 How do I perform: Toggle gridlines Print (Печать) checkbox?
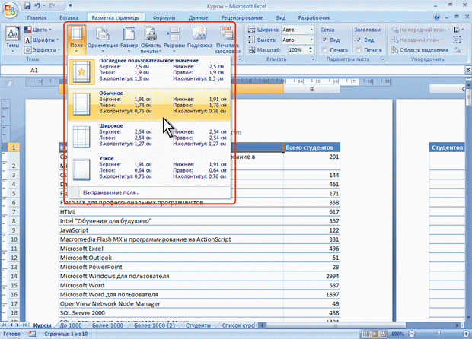click(324, 50)
